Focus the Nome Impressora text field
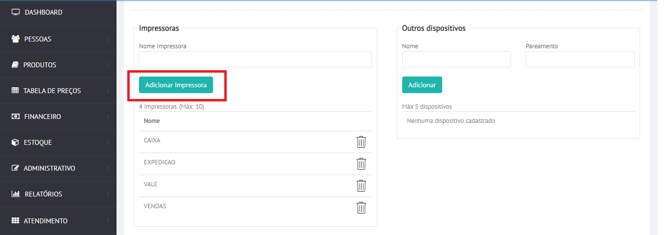 pyautogui.click(x=255, y=59)
